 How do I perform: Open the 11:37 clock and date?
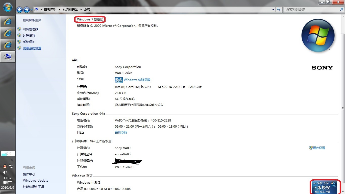pos(8,183)
